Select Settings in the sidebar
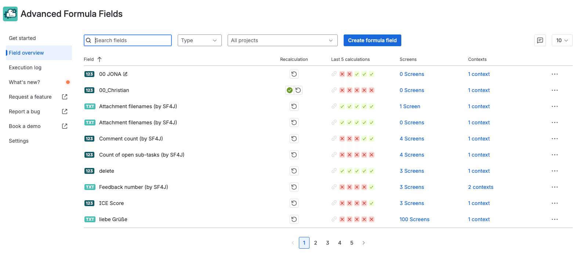Image resolution: width=579 pixels, height=256 pixels. point(19,141)
